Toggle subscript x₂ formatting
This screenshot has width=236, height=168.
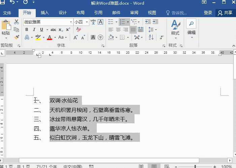point(61,30)
